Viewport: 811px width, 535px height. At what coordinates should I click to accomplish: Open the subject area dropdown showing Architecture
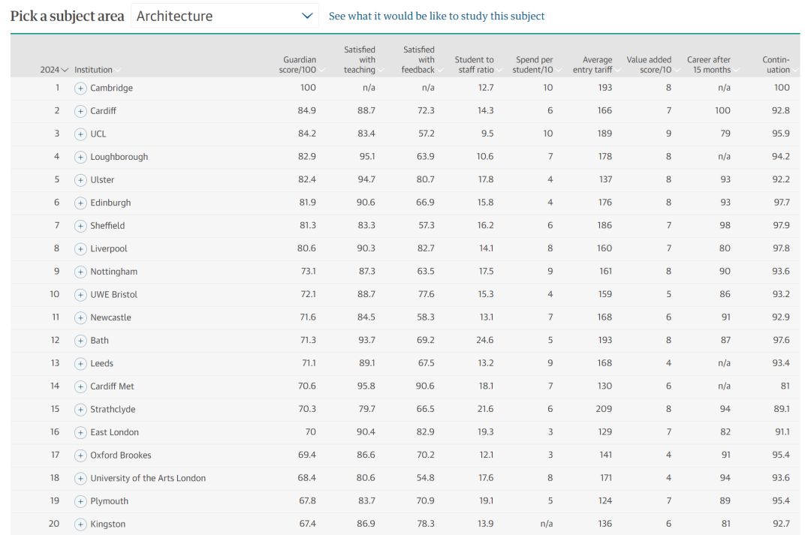[x=225, y=16]
